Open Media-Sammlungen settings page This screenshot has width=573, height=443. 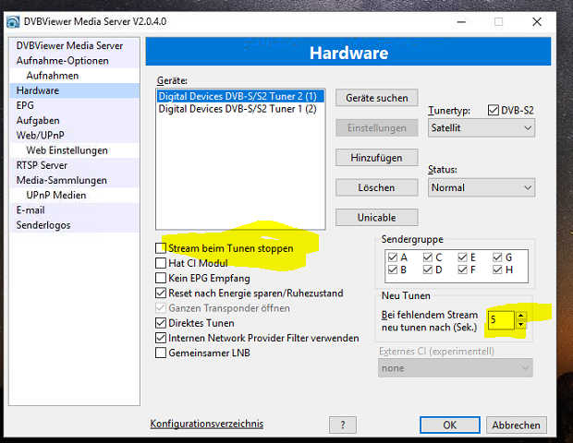[x=74, y=180]
